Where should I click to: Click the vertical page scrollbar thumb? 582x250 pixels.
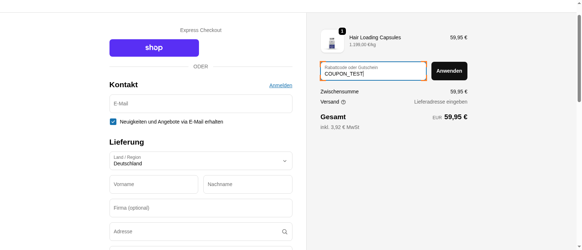tap(579, 58)
